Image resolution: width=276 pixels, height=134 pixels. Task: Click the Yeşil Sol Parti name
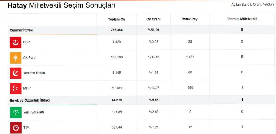click(33, 112)
